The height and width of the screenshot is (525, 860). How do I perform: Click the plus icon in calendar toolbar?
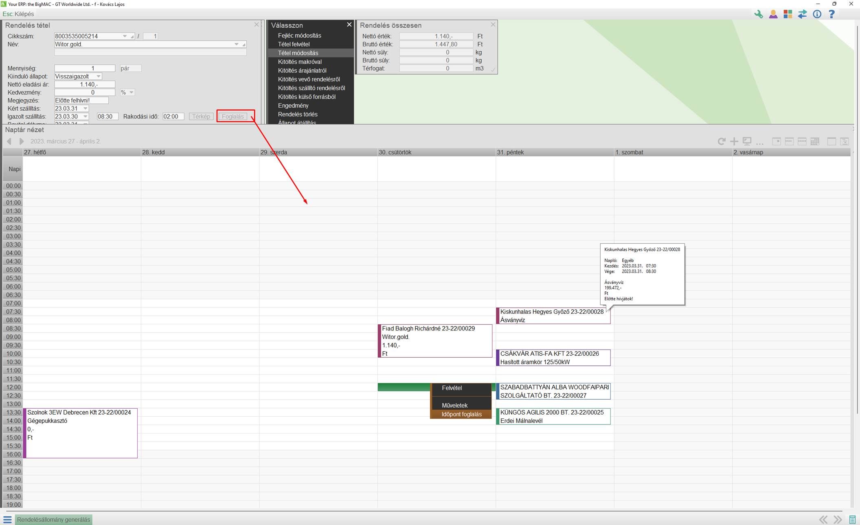point(734,141)
